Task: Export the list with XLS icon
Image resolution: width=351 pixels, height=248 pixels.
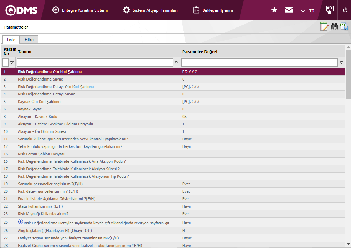Action: 344,27
